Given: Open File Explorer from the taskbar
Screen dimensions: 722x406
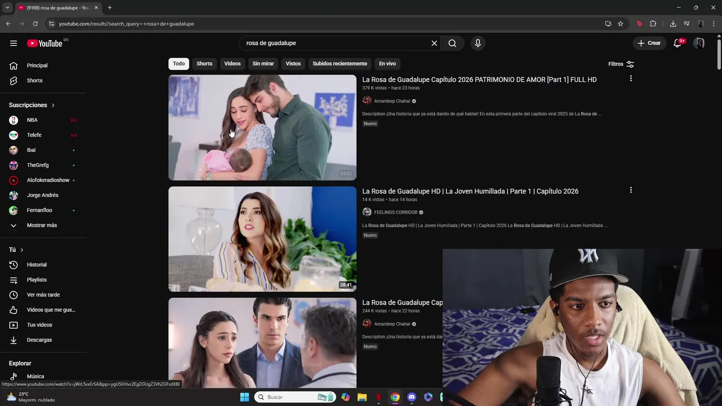Looking at the screenshot, I should coord(362,397).
